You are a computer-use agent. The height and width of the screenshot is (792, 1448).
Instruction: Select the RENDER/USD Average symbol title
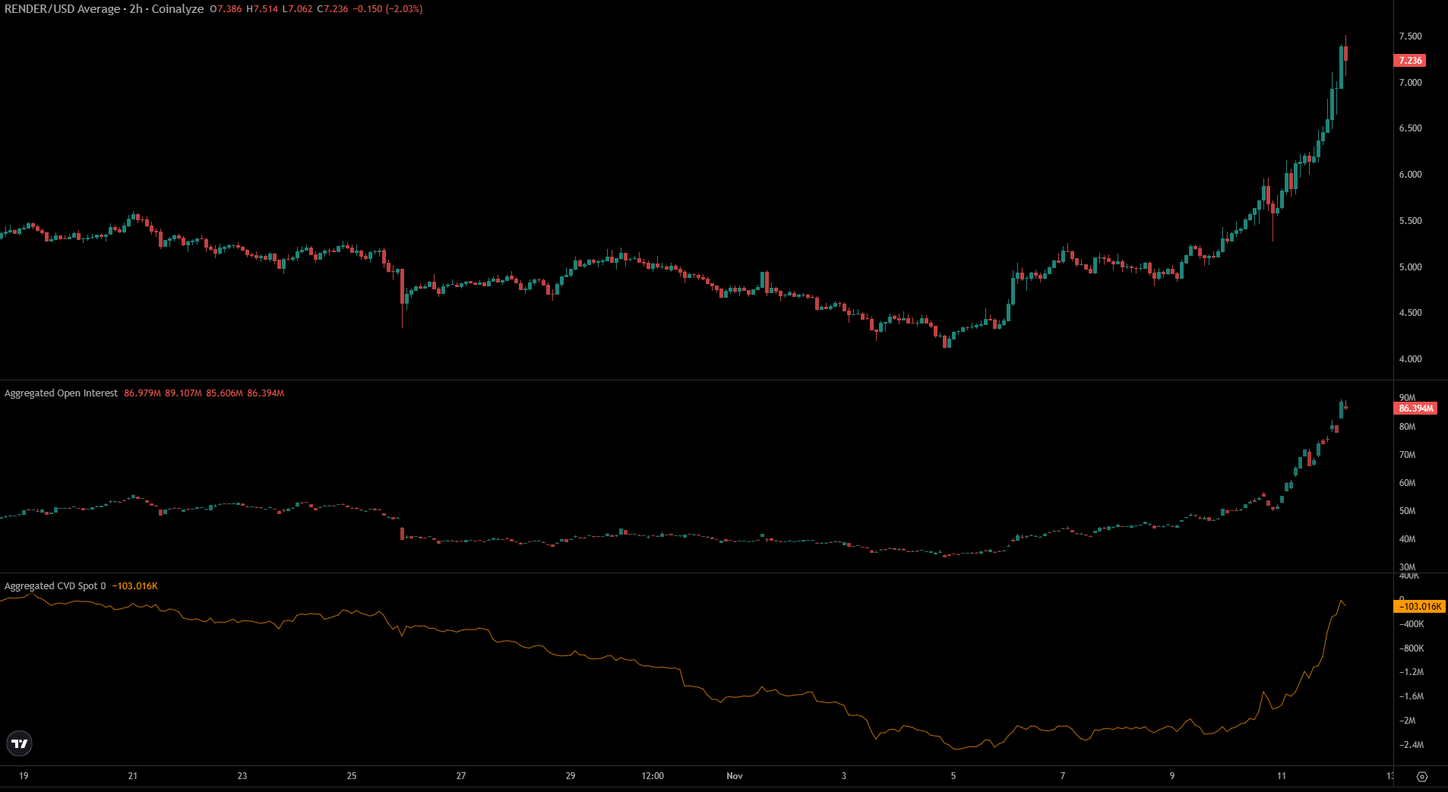[62, 9]
